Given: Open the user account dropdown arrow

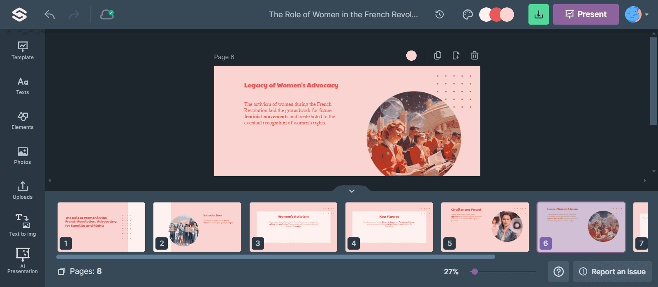Looking at the screenshot, I should pyautogui.click(x=647, y=14).
